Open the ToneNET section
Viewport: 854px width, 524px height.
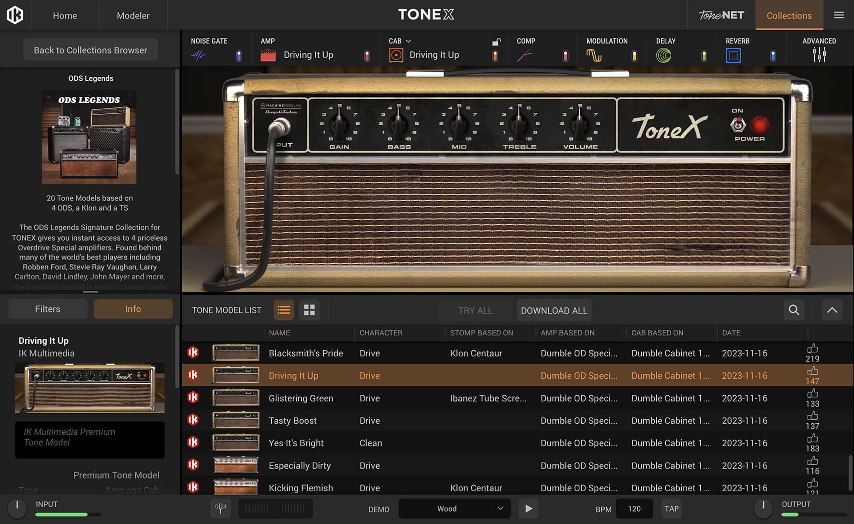point(721,15)
